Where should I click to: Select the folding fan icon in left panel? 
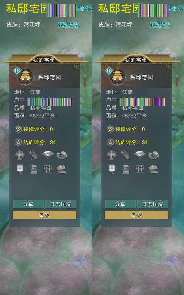[x=48, y=155]
